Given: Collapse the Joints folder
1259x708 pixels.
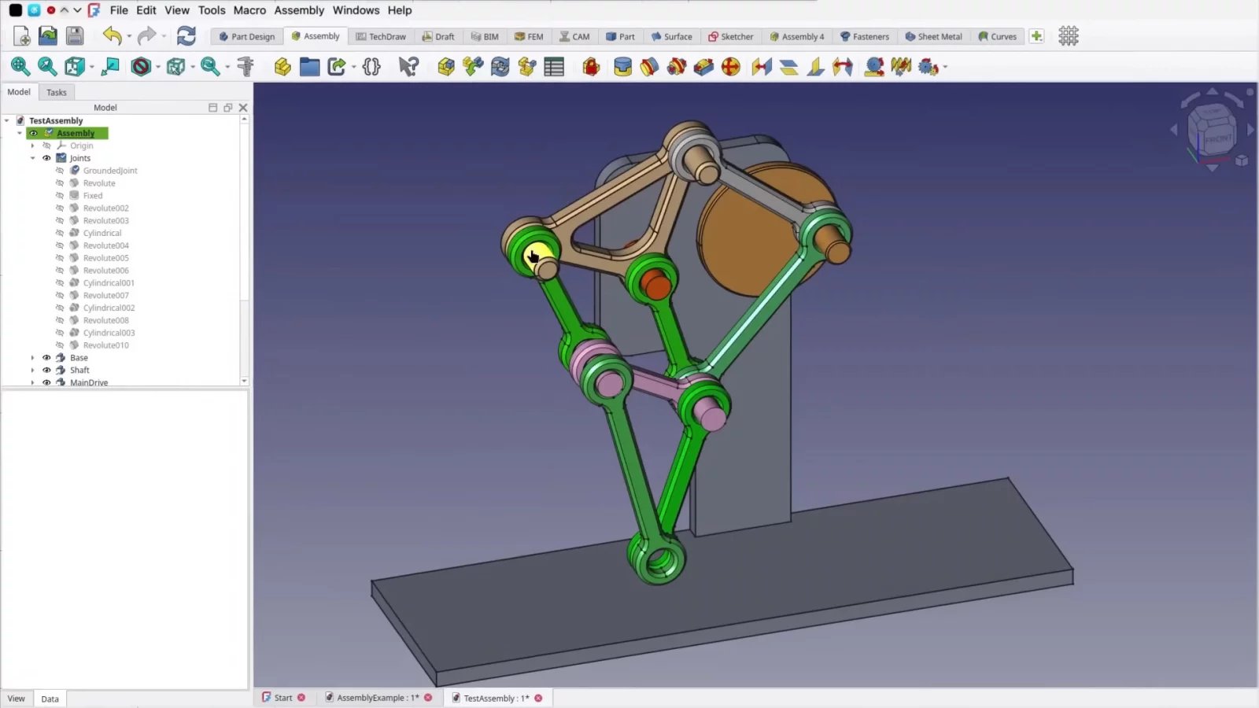Looking at the screenshot, I should (x=33, y=158).
